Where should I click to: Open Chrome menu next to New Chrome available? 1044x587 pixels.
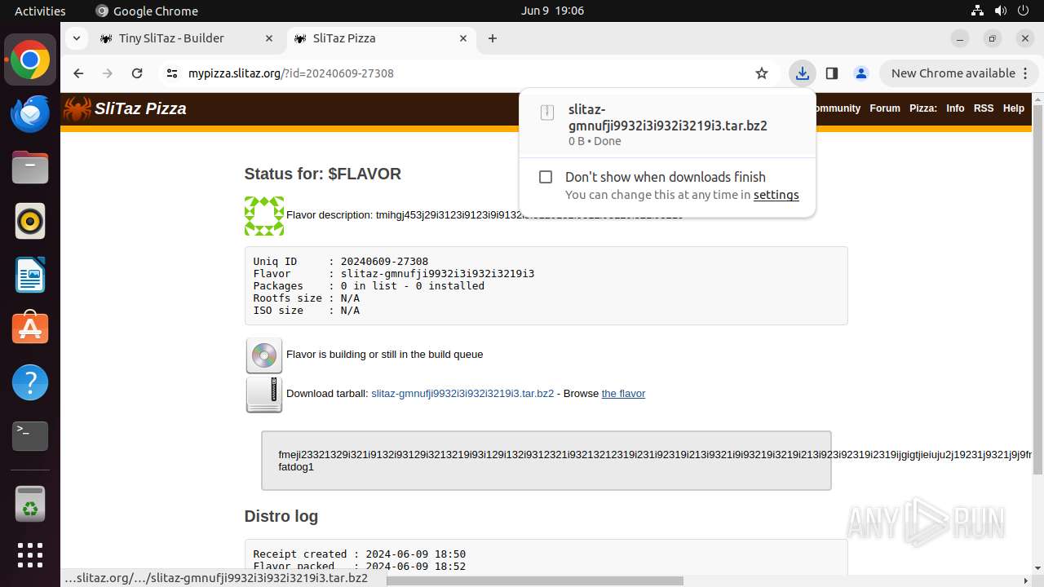click(1024, 73)
